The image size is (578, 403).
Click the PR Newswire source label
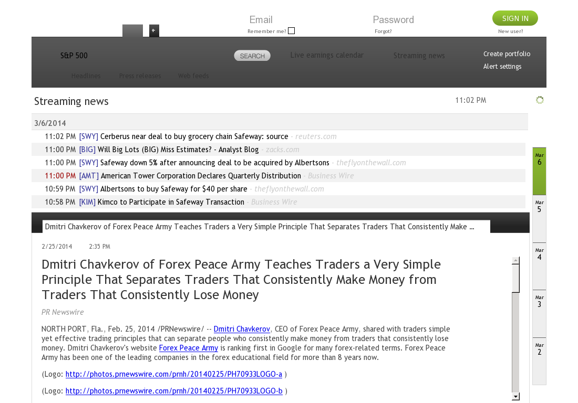(63, 312)
